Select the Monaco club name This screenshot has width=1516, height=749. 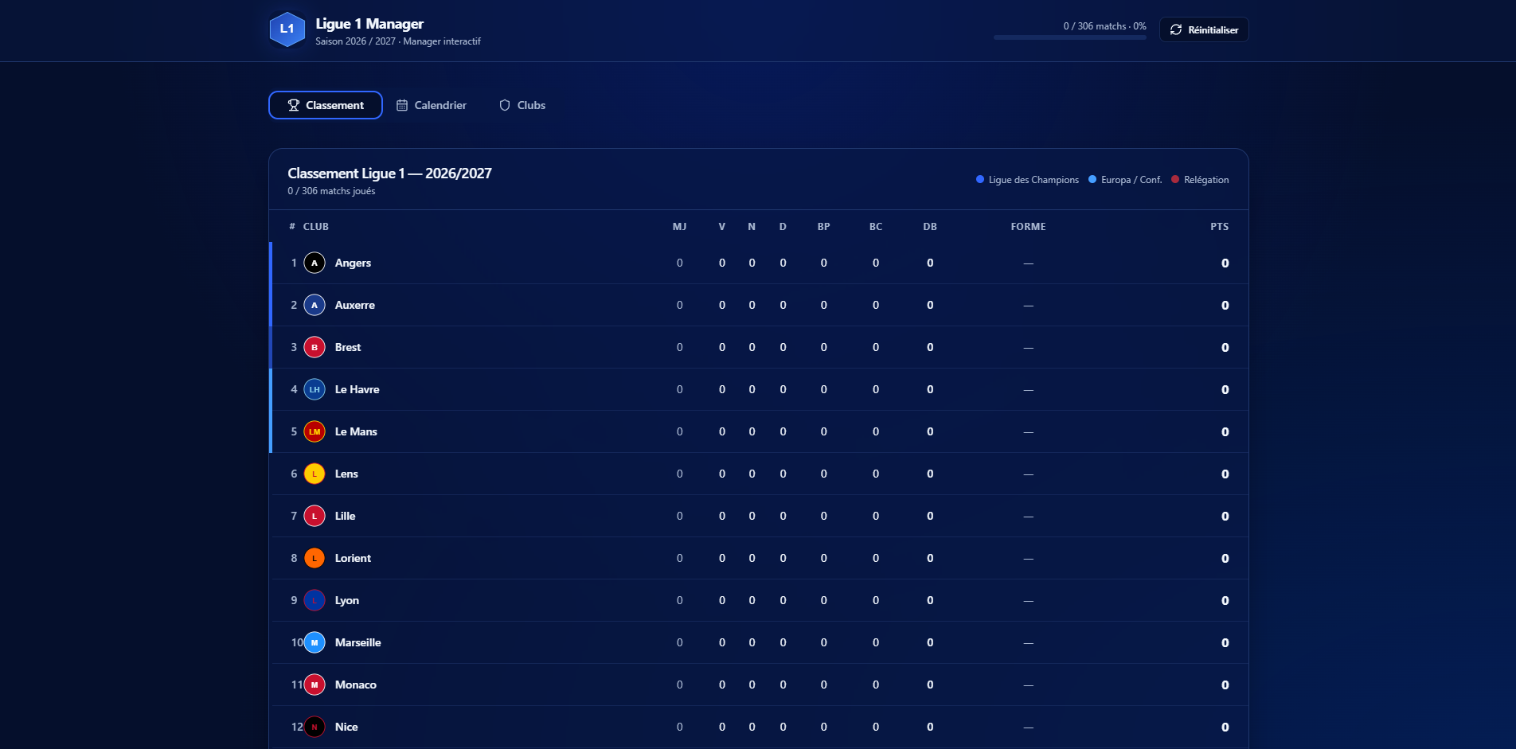(x=356, y=685)
